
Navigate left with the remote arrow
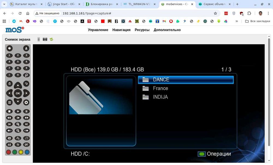pyautogui.click(x=9, y=93)
